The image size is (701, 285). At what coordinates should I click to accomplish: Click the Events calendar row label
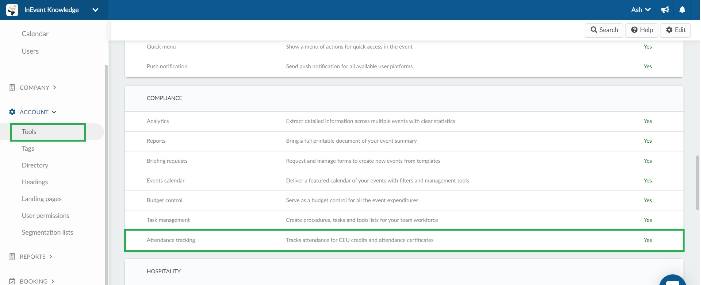(166, 181)
